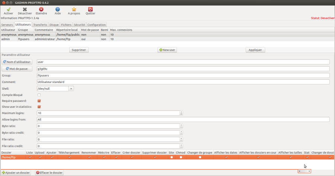Open the A propos star icon

click(x=74, y=9)
